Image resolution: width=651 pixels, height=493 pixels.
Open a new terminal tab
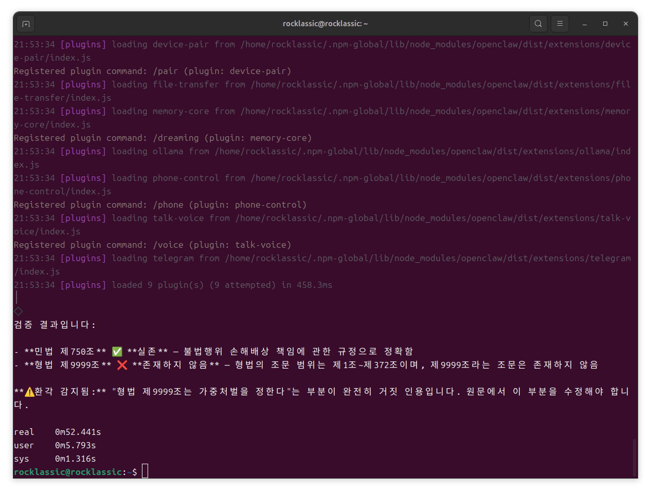[26, 24]
